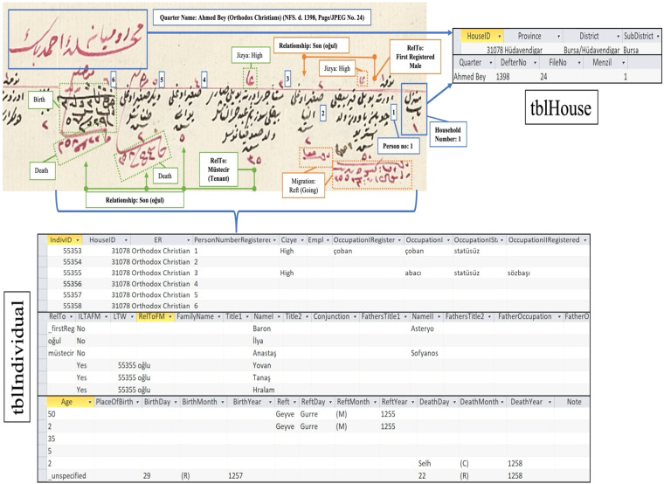Open the FamilyName column dropdown
The image size is (664, 484).
[219, 317]
